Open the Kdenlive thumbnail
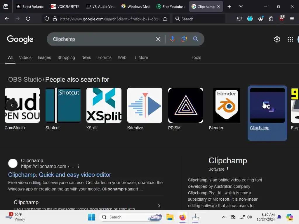Screen dimensions: 299x224 [145, 105]
